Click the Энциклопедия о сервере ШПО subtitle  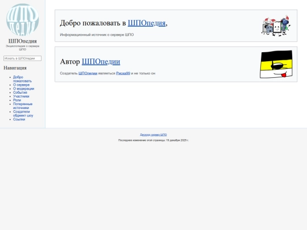pyautogui.click(x=23, y=48)
